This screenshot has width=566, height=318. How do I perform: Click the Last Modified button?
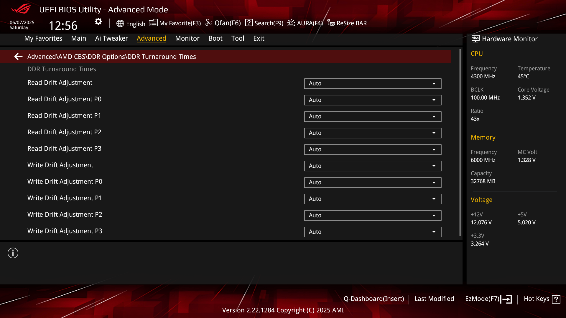point(434,299)
